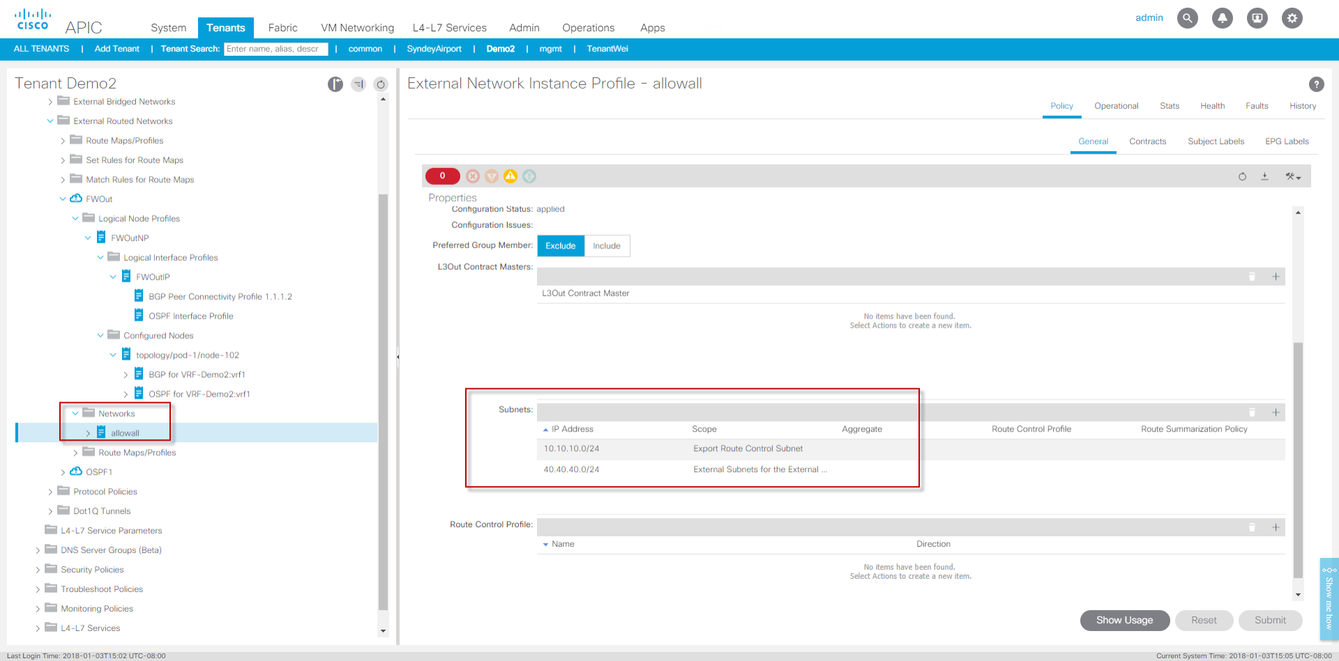Expand External Bridged Networks folder

[50, 102]
